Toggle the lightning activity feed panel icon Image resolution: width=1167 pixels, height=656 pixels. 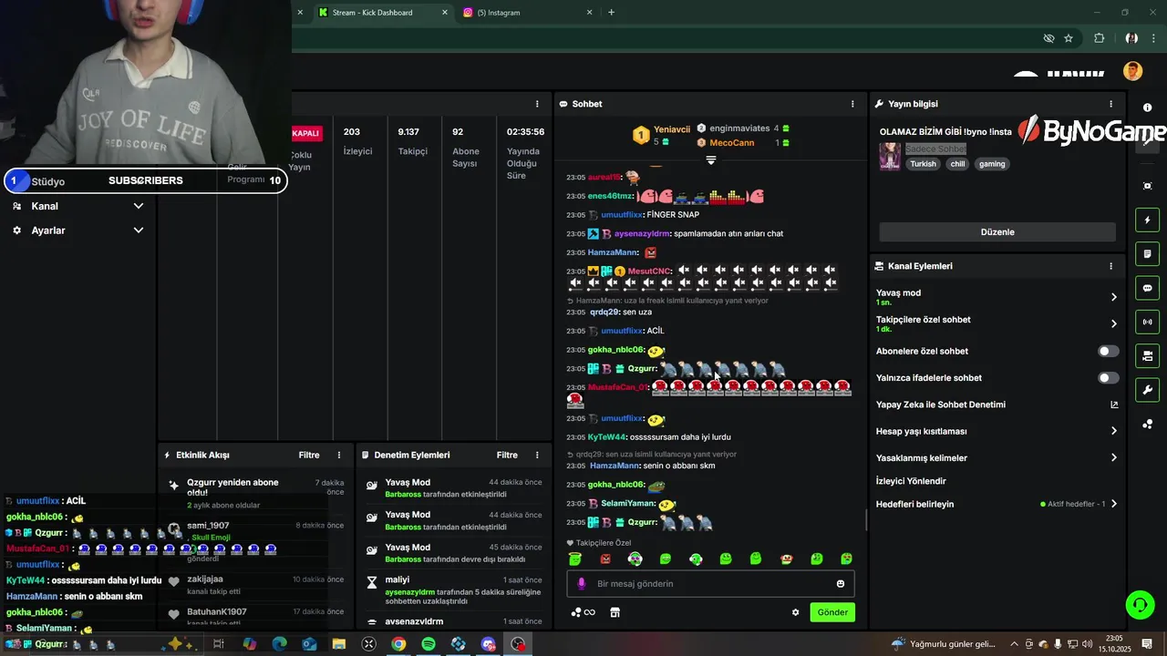tap(1147, 220)
